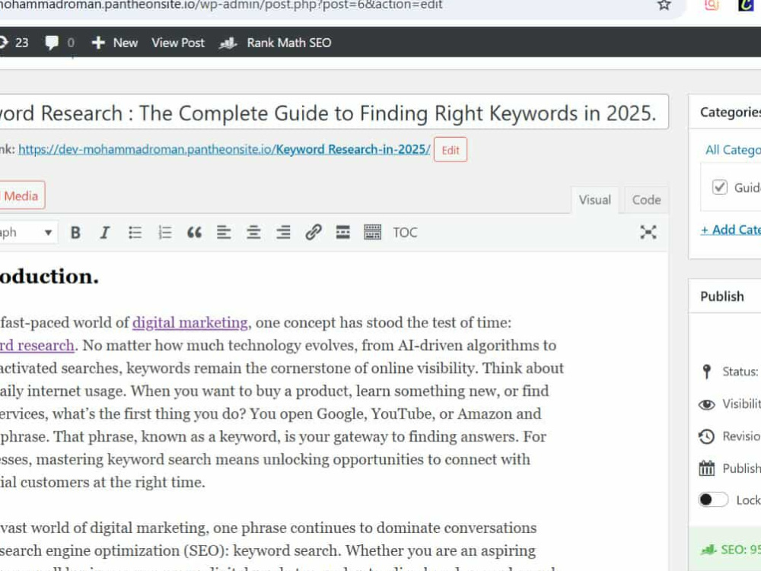Click Add Category link
The width and height of the screenshot is (761, 571).
point(731,230)
